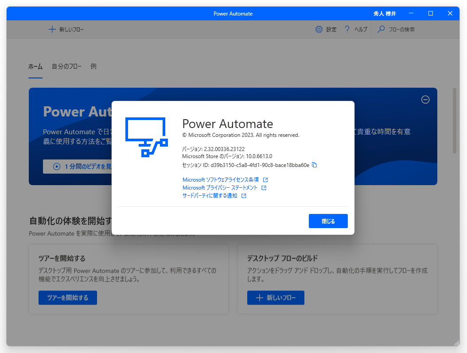Create a desktop flow via 新しいフロー button
This screenshot has height=353, width=467.
[276, 297]
